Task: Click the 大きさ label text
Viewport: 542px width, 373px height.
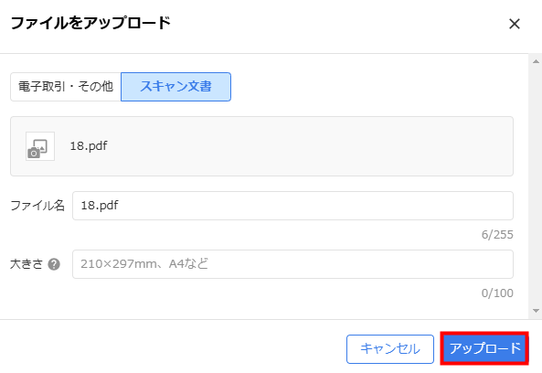Action: click(x=27, y=264)
